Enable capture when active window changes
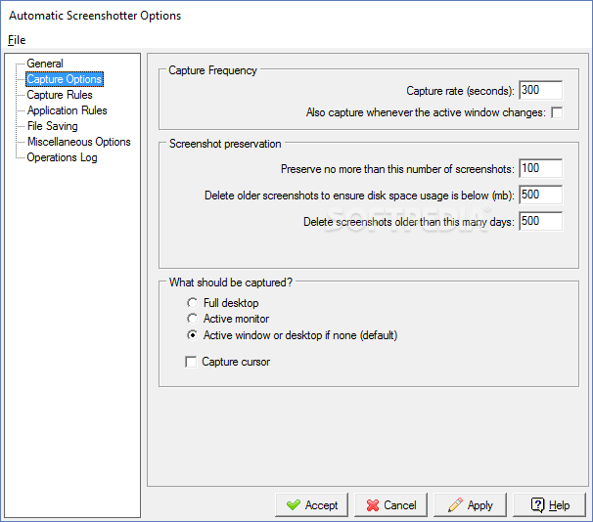 [557, 112]
